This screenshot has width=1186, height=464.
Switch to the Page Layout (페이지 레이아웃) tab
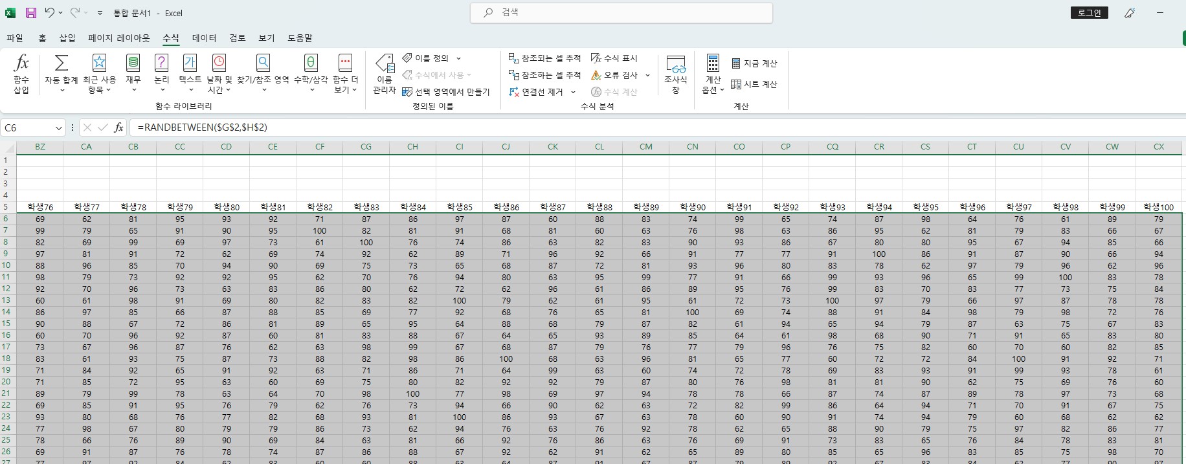click(119, 38)
